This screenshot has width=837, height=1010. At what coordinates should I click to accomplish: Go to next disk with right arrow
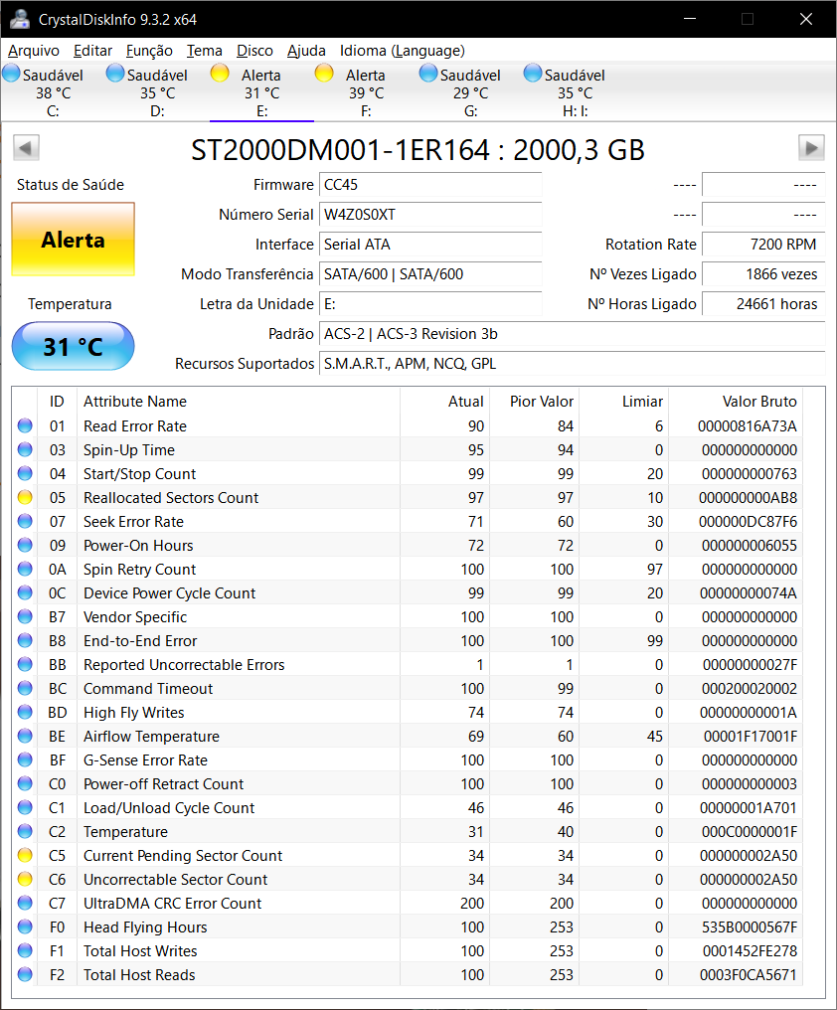coord(811,147)
